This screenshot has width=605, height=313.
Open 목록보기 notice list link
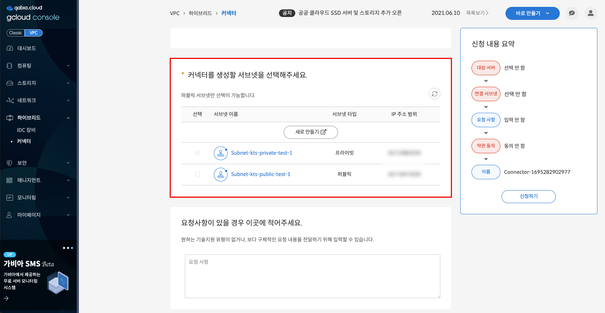tap(477, 13)
